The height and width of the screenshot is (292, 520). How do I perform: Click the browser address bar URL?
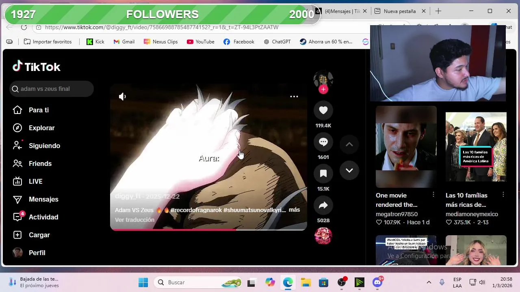coord(162,28)
